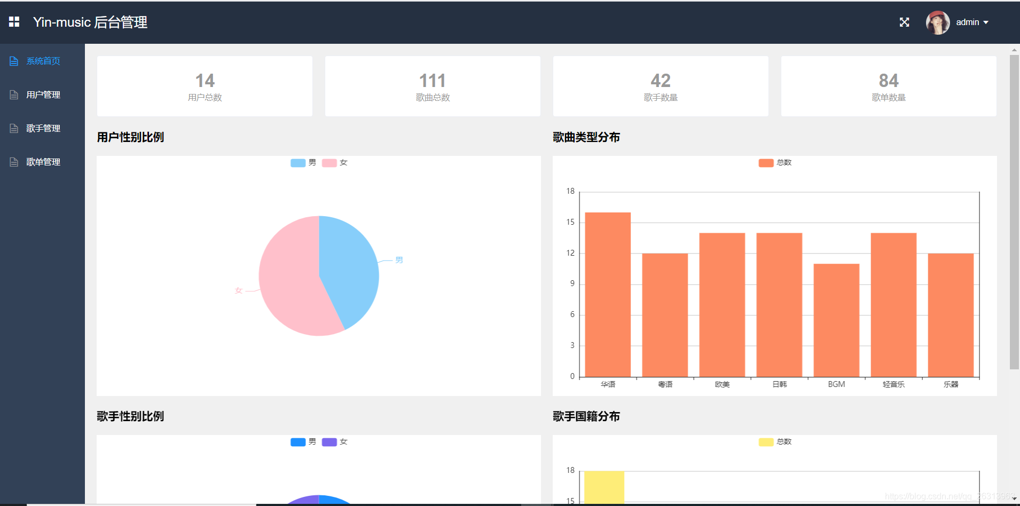Open 歌手管理 in the sidebar

tap(42, 129)
